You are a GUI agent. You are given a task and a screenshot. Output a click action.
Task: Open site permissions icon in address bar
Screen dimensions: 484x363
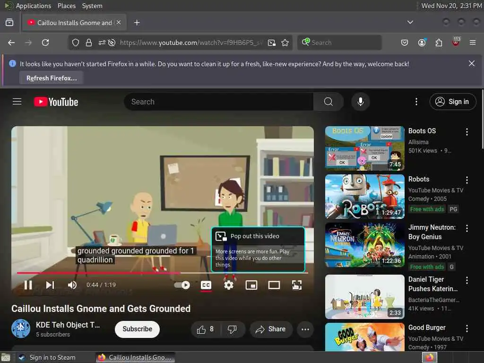[x=102, y=43]
